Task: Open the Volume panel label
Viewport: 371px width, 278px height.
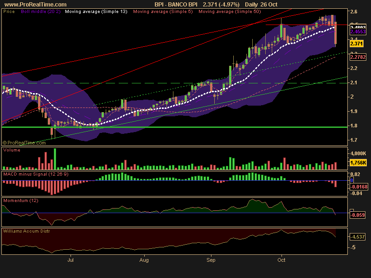Action: coord(12,151)
